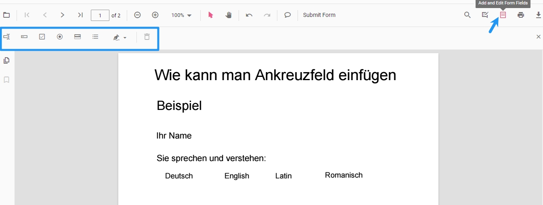Open the page thumbnails panel

(6, 61)
